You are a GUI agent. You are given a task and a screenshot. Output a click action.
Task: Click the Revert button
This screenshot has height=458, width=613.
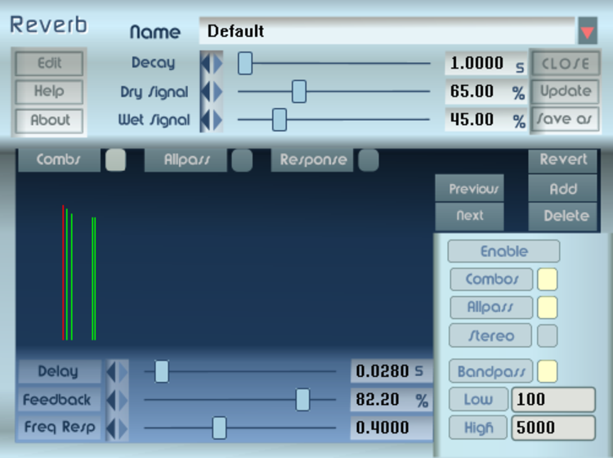[x=562, y=160]
